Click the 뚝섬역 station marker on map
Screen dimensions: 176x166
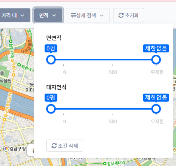(x=19, y=65)
